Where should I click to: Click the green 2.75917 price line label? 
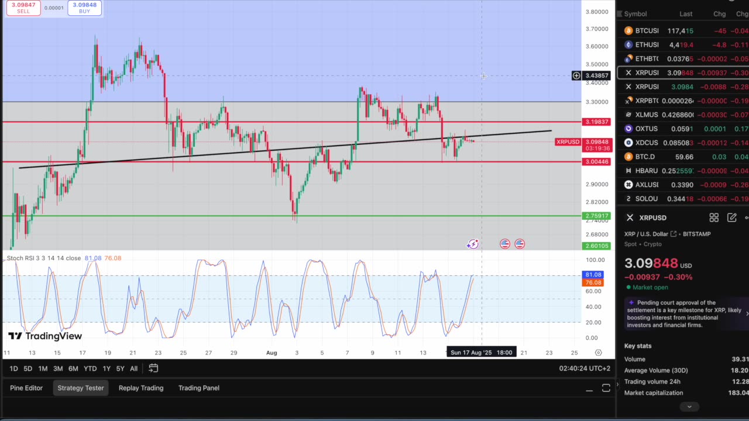(x=596, y=216)
